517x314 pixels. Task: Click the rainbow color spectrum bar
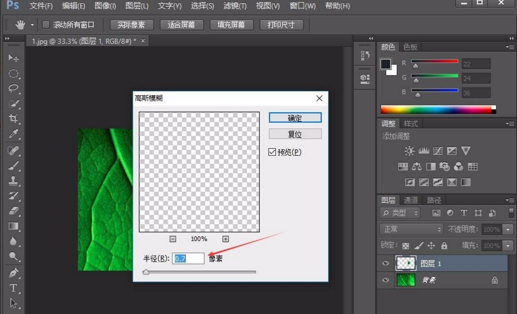click(x=438, y=109)
